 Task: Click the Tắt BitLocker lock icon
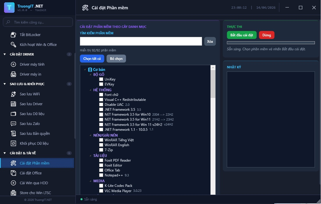pos(13,35)
